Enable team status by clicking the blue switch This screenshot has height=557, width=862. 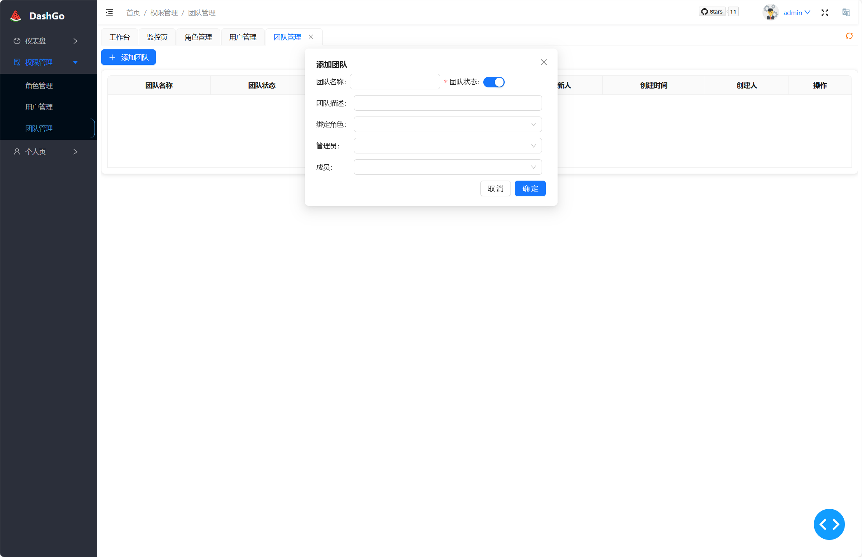(494, 82)
